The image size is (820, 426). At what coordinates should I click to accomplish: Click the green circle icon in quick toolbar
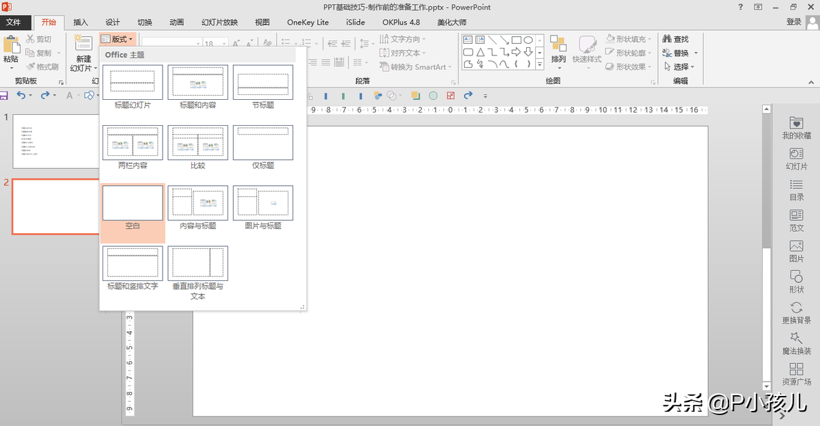pyautogui.click(x=433, y=96)
